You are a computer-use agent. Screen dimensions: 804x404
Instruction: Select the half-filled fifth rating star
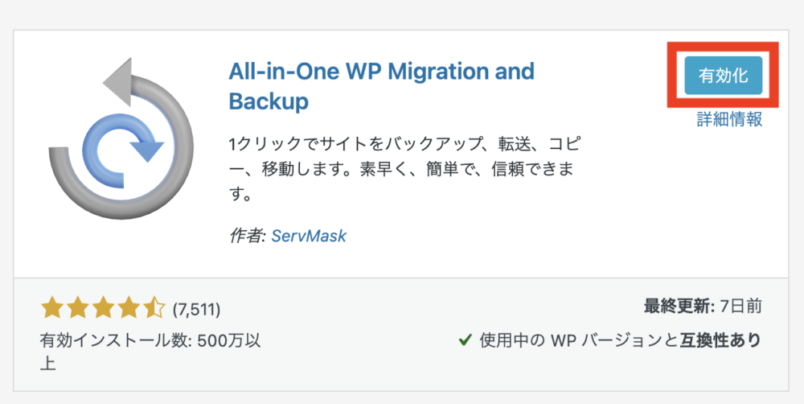pos(154,308)
